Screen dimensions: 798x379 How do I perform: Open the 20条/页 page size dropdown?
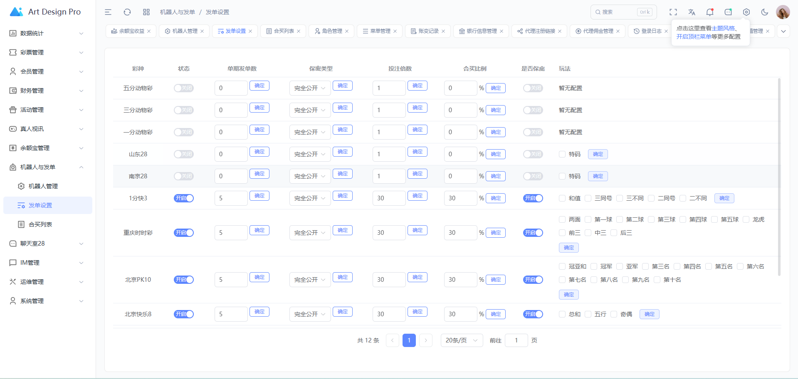click(462, 340)
